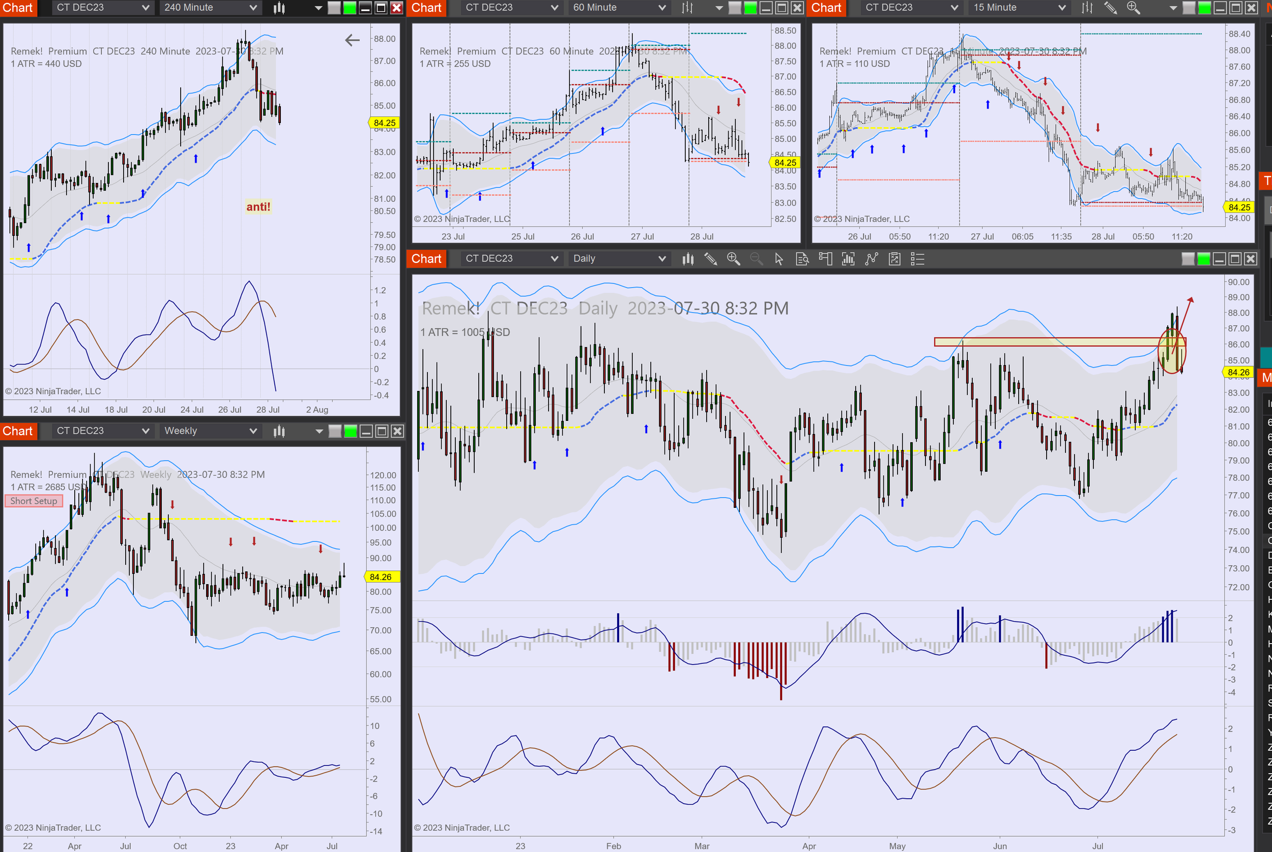1272x852 pixels.
Task: Open Data Box icon on Daily chart
Action: tap(802, 259)
